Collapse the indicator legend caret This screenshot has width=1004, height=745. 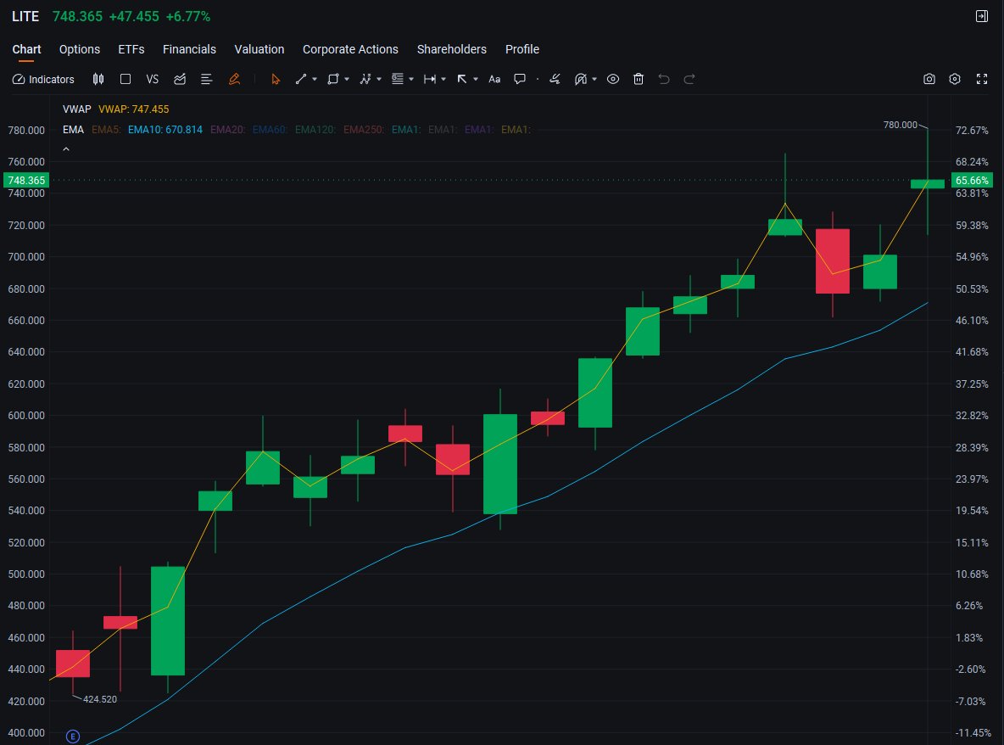pos(66,149)
